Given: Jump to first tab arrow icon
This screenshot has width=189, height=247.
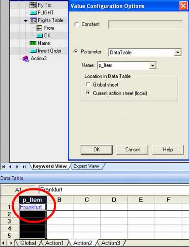Looking at the screenshot, I should click(3, 167).
